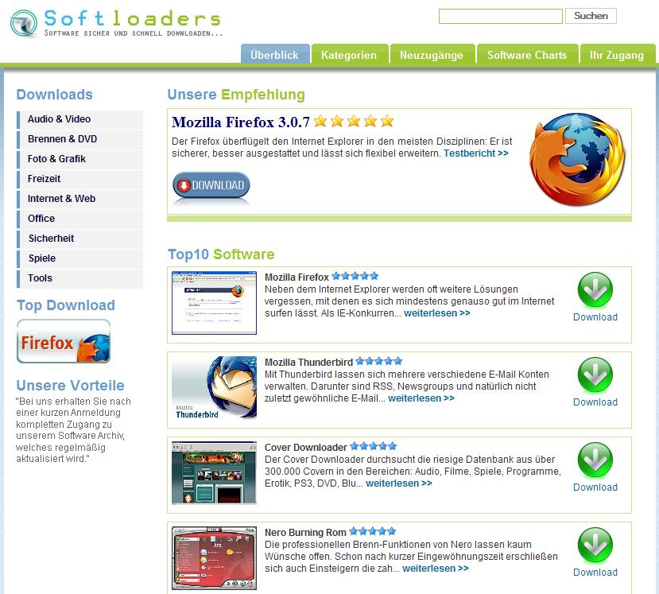This screenshot has height=594, width=659.
Task: Click green download arrow for Mozilla Thunderbird
Action: pyautogui.click(x=595, y=375)
